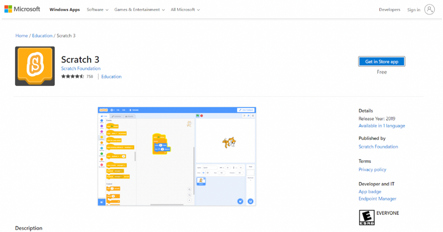
Task: Click the EVERYONE rating label
Action: point(388,213)
